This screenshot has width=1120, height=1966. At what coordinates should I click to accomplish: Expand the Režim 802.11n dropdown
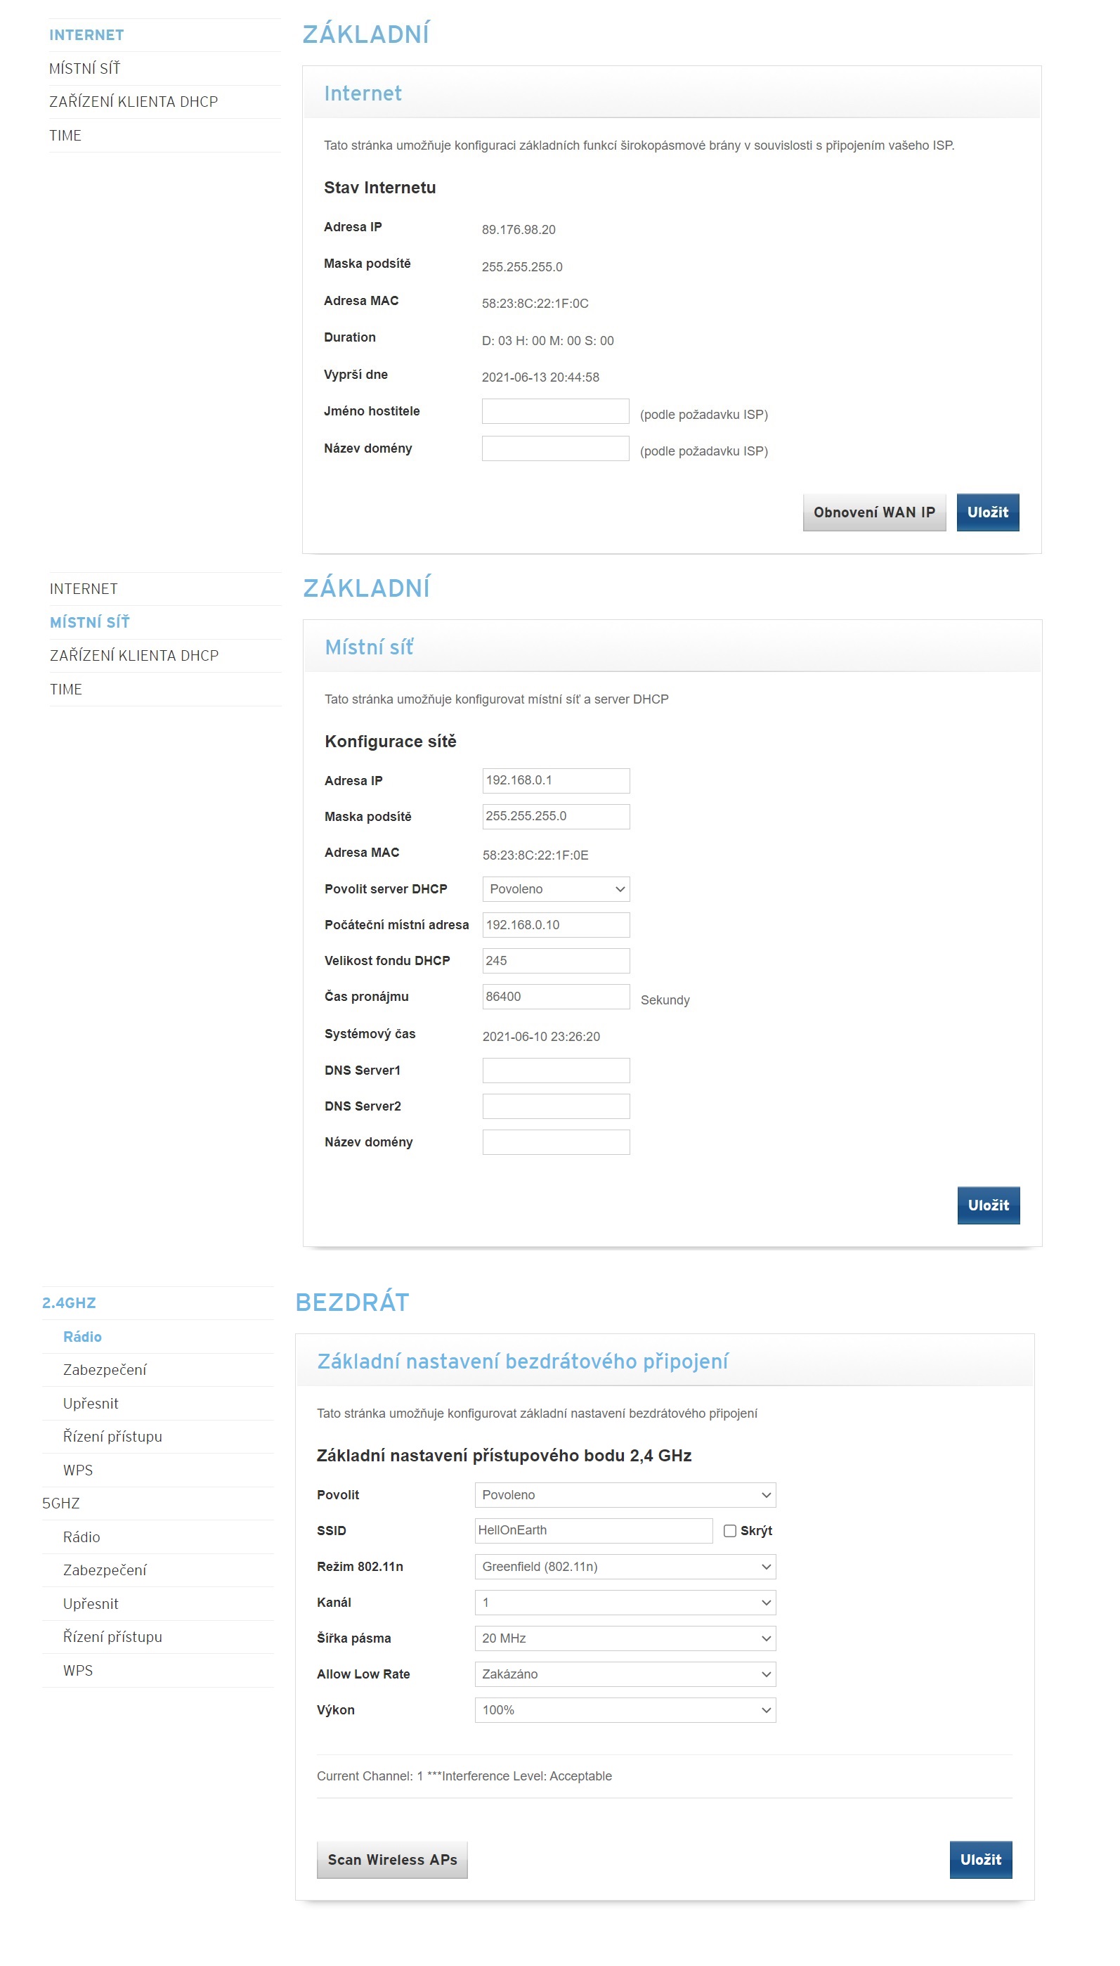tap(625, 1566)
